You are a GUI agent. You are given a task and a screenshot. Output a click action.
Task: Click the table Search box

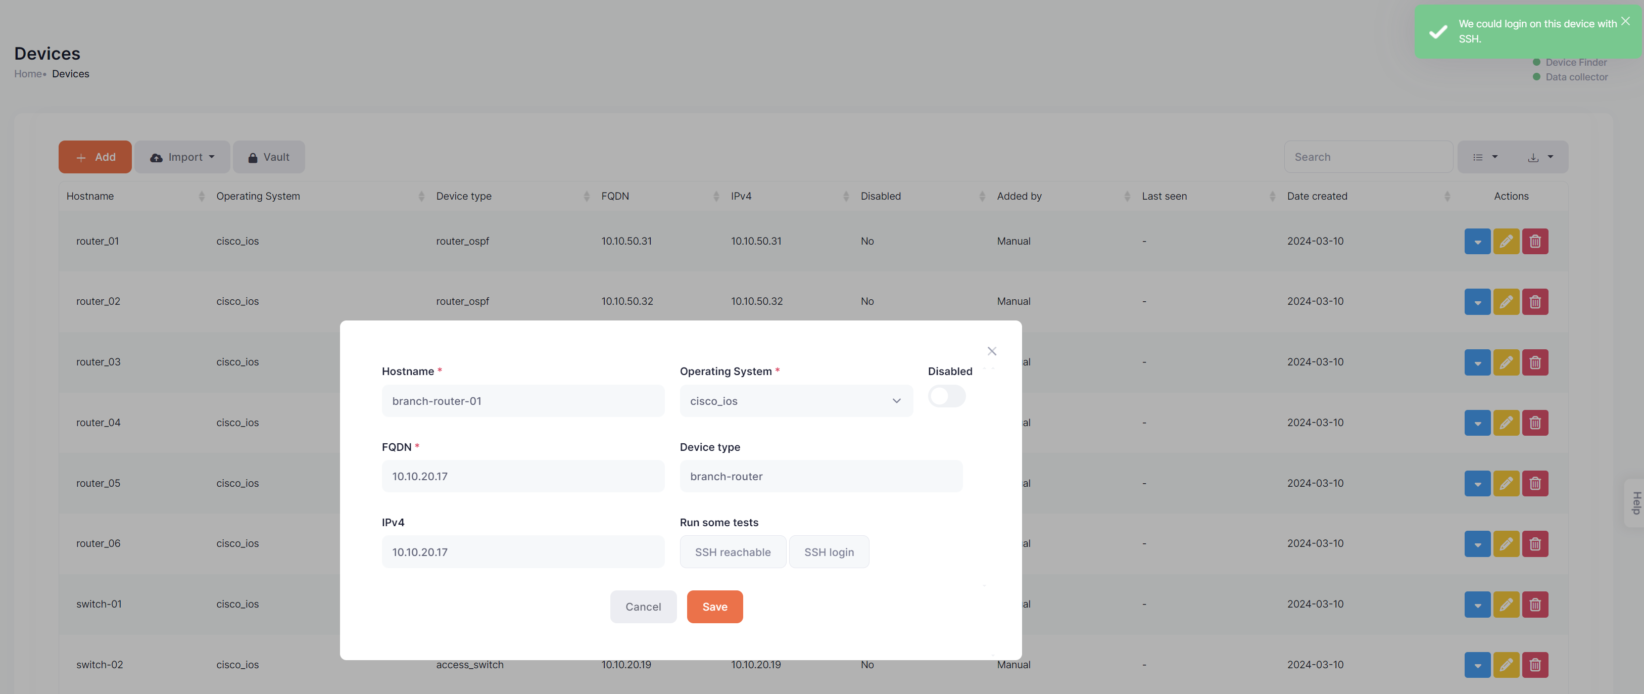point(1368,157)
